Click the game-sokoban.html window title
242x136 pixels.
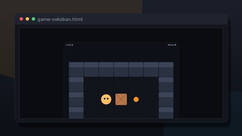pos(60,19)
